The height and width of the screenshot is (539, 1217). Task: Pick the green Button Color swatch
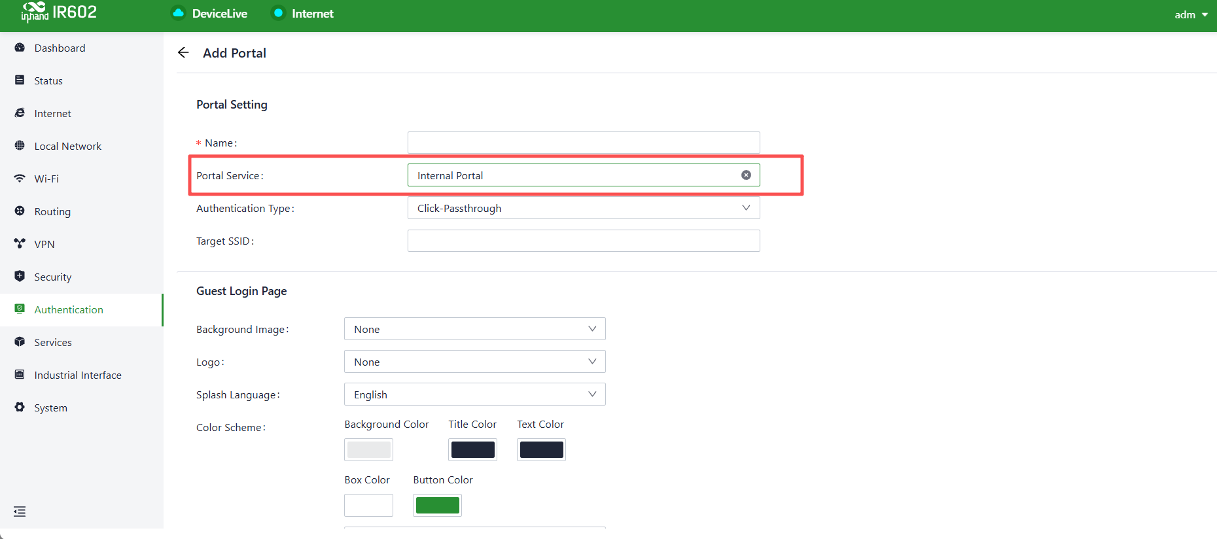tap(438, 505)
